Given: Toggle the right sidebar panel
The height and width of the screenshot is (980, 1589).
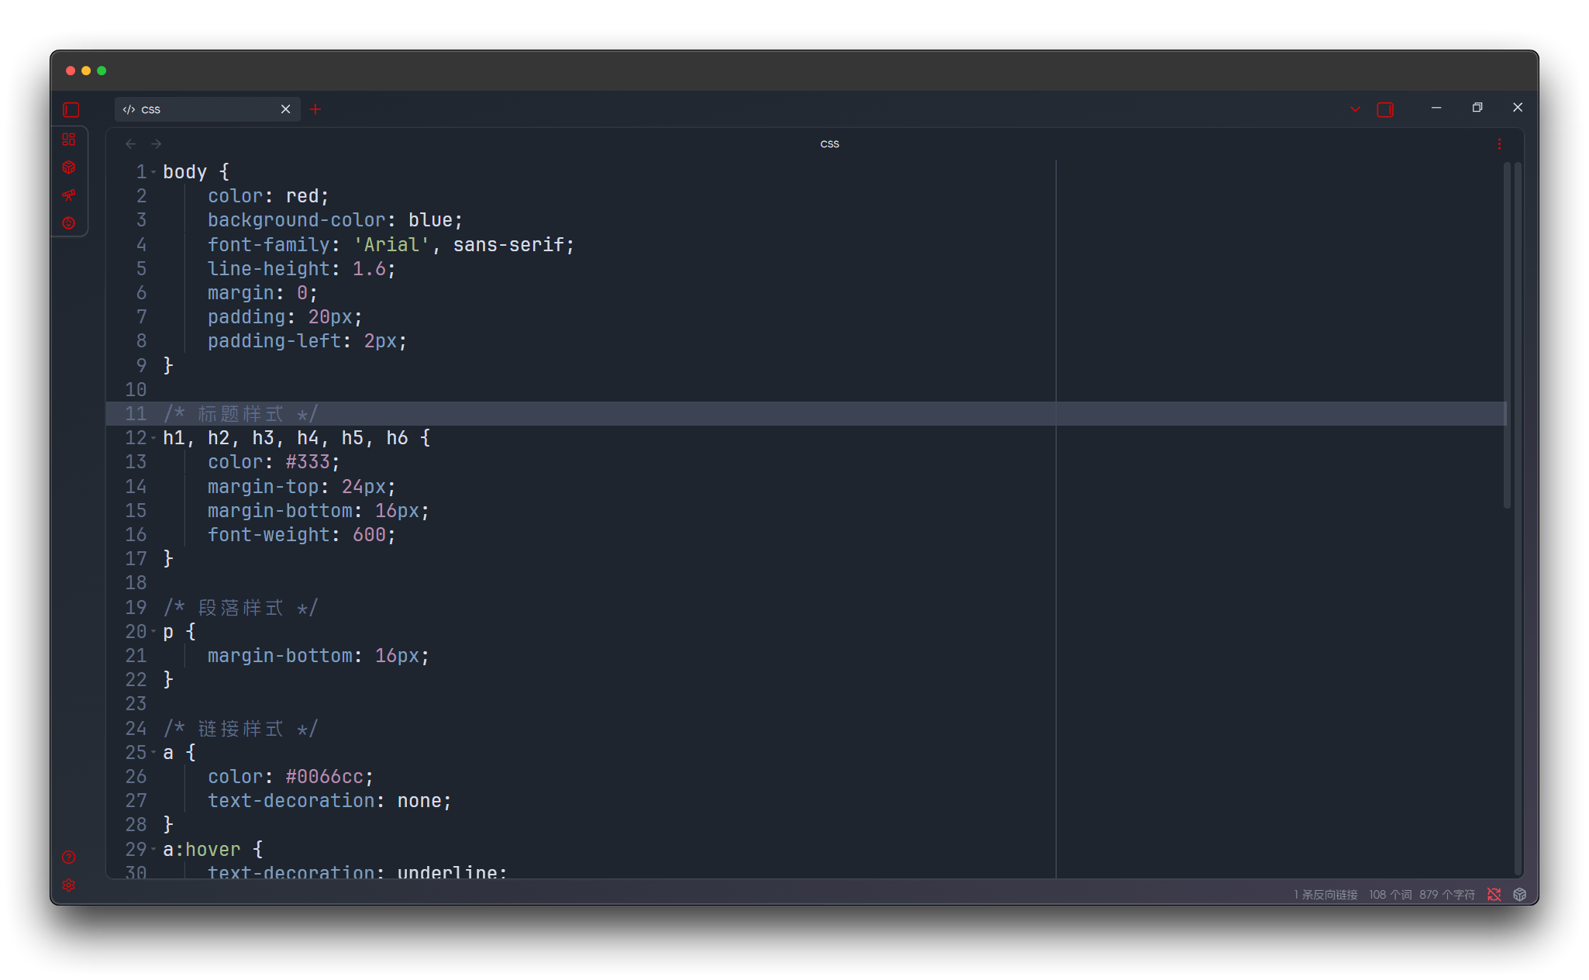Looking at the screenshot, I should pyautogui.click(x=1385, y=110).
